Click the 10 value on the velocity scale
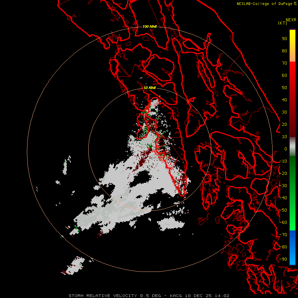The height and width of the screenshot is (298, 298). pos(284,137)
